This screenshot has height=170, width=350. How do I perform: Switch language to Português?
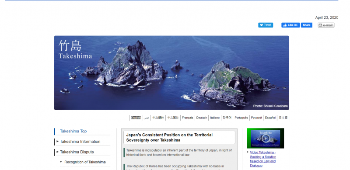[241, 118]
